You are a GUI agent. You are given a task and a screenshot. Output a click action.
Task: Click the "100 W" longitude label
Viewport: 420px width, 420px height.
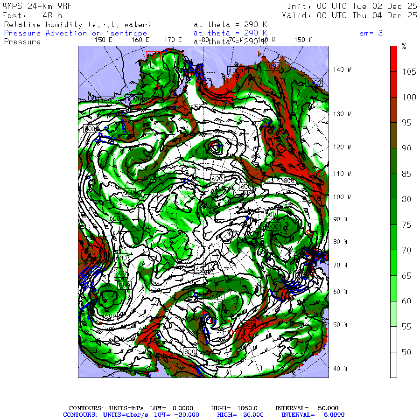tap(342, 197)
